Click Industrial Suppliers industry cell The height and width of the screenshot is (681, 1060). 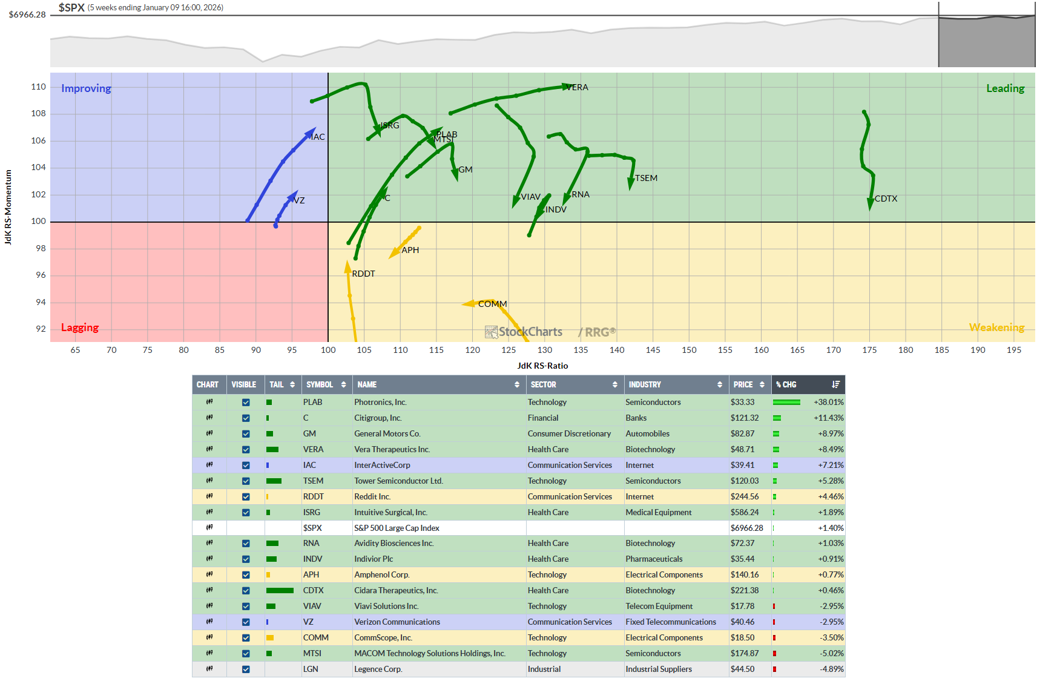tap(659, 669)
